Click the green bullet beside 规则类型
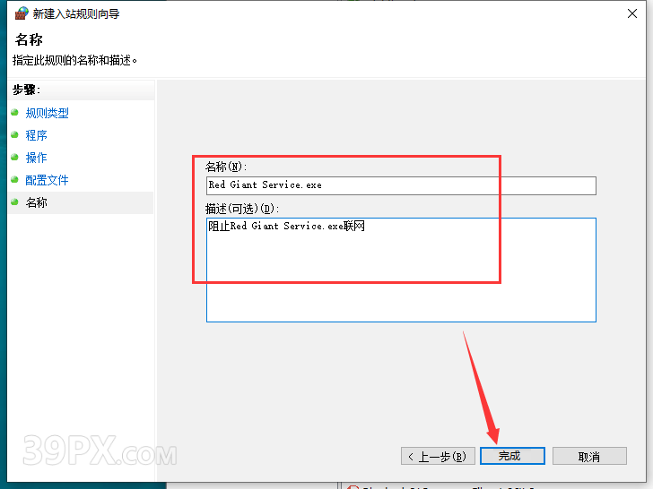Image resolution: width=653 pixels, height=489 pixels. click(x=14, y=113)
